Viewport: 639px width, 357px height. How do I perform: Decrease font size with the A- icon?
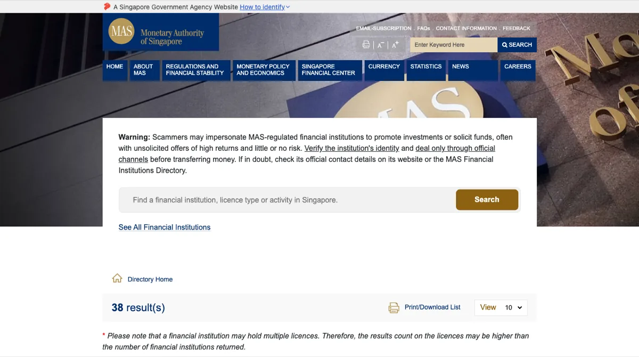pos(381,45)
